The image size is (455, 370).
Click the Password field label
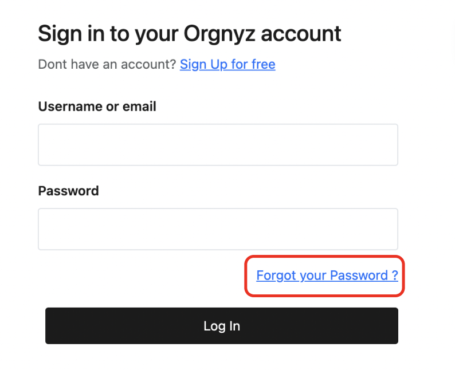point(68,191)
